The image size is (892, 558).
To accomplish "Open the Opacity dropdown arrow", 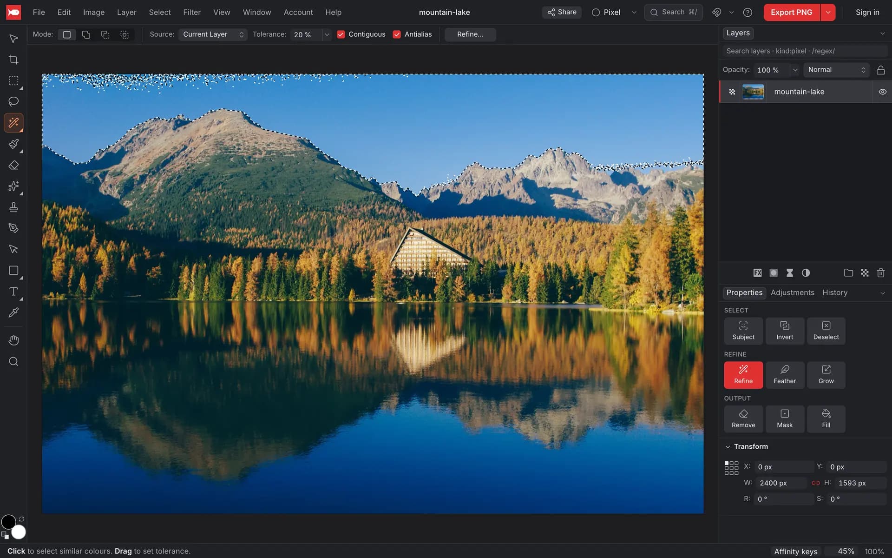I will click(795, 70).
